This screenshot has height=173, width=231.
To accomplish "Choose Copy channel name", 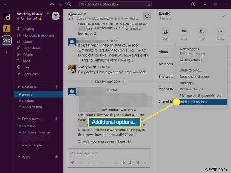I will pyautogui.click(x=201, y=77).
